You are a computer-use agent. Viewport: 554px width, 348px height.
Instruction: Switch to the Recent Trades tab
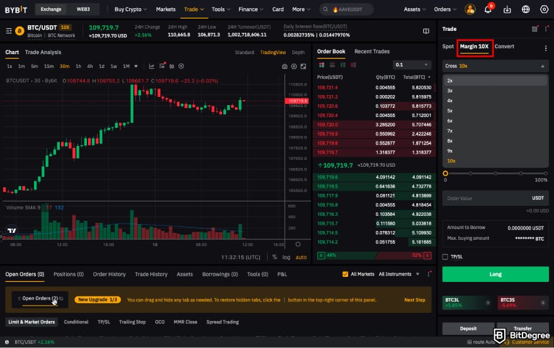pos(371,52)
